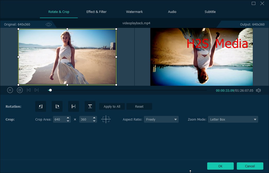
Task: Click the bottom-middle crop handle
Action: [x=67, y=85]
